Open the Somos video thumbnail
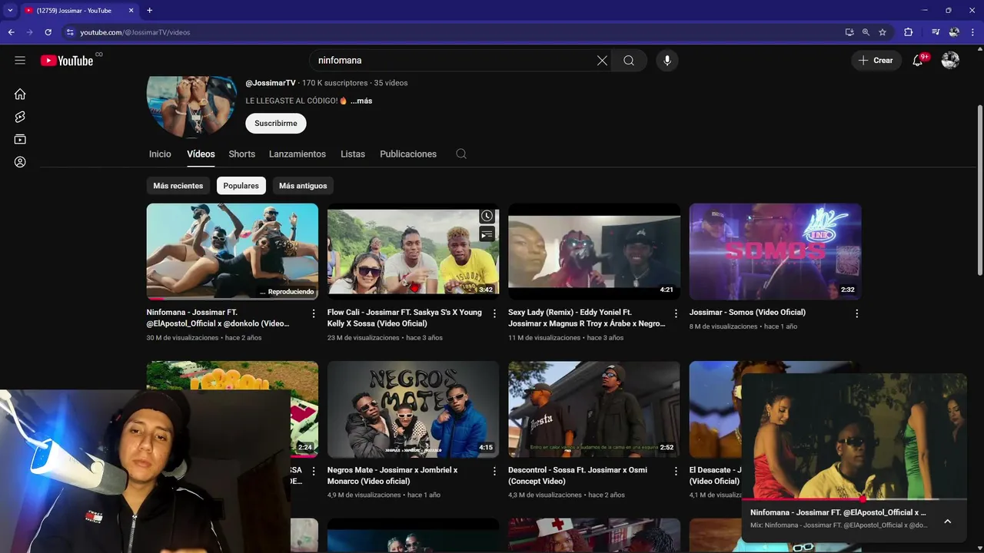The width and height of the screenshot is (984, 553). click(x=775, y=251)
